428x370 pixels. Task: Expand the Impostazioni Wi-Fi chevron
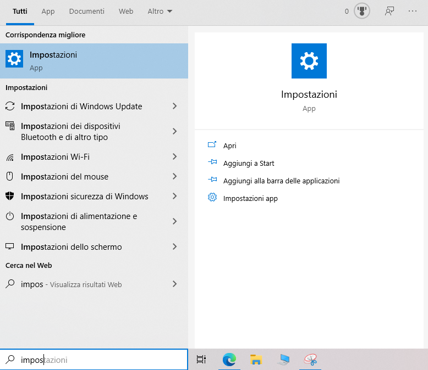[174, 157]
